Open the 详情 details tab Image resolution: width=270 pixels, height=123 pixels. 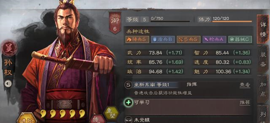pyautogui.click(x=263, y=29)
